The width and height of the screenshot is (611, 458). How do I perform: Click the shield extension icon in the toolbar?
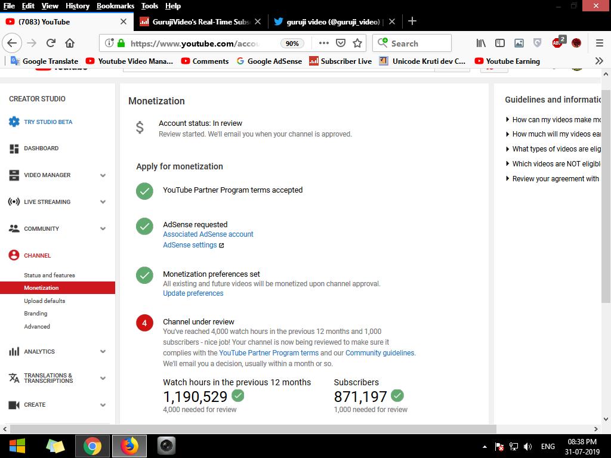(x=538, y=43)
